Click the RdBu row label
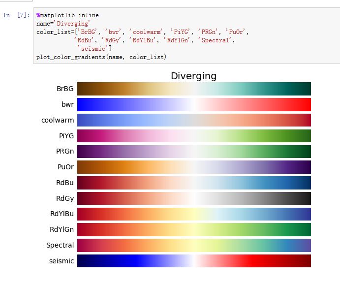 [x=65, y=183]
